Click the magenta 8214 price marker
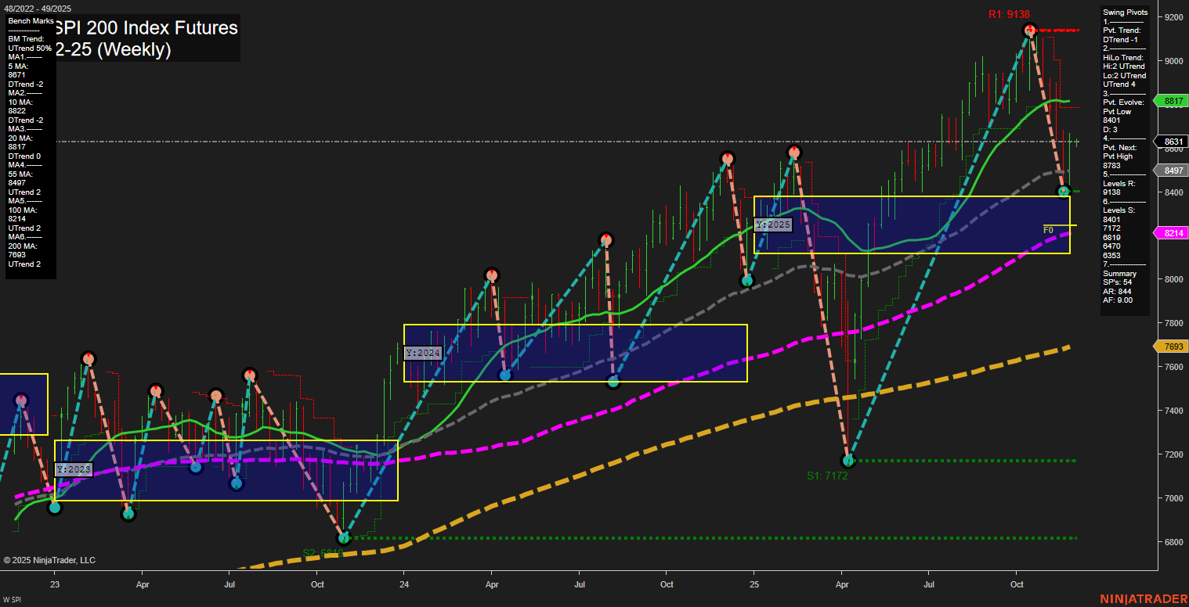 1173,233
